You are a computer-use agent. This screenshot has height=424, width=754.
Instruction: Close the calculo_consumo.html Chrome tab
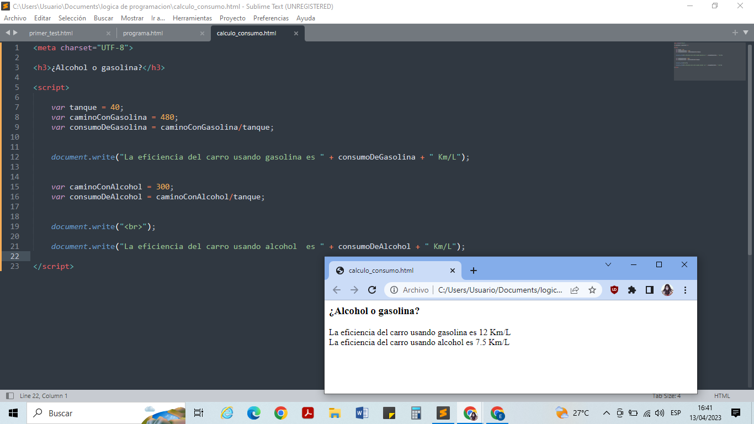pos(453,271)
